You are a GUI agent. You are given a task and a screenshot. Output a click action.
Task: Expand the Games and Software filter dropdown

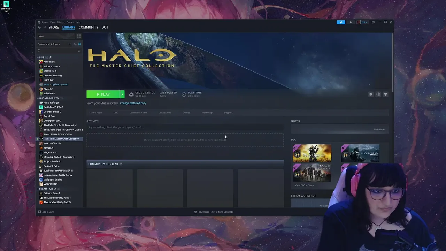pyautogui.click(x=54, y=44)
